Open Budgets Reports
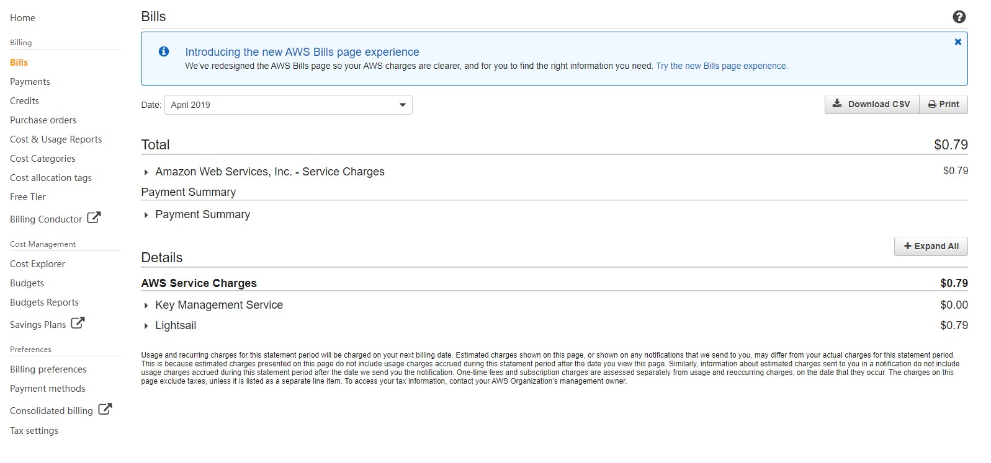The image size is (991, 463). (44, 302)
